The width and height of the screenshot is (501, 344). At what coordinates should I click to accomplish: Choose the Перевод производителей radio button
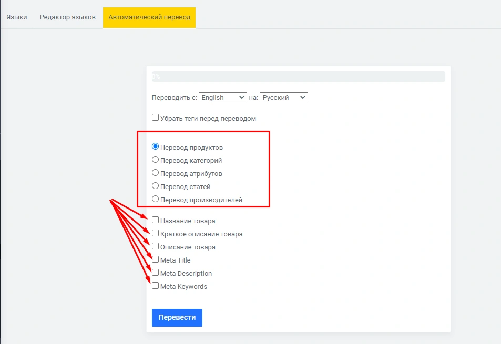155,199
